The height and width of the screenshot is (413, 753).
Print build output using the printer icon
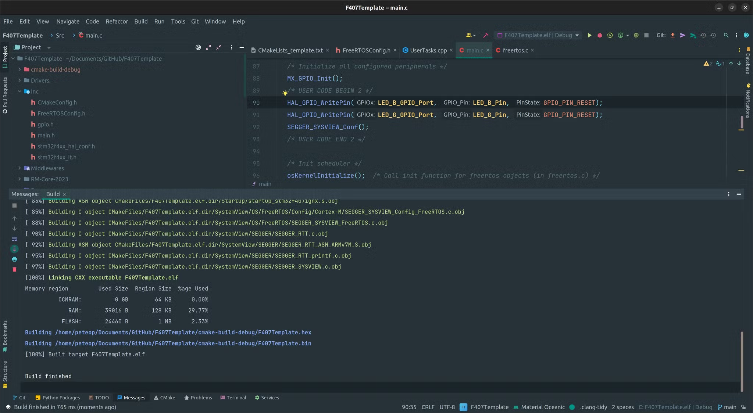tap(14, 259)
